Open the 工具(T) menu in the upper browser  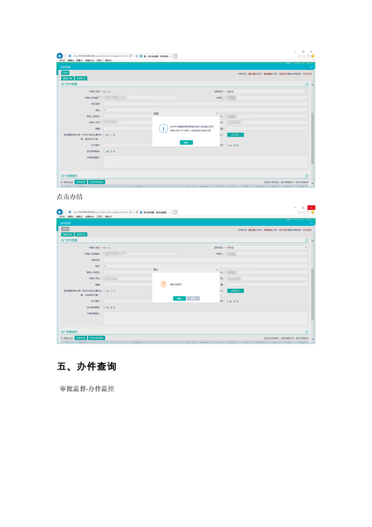(99, 60)
